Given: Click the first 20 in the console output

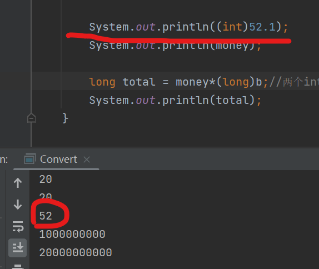Looking at the screenshot, I should pyautogui.click(x=46, y=180).
